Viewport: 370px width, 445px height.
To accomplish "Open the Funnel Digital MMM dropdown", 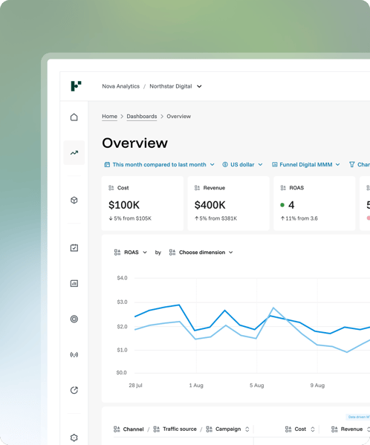I will click(306, 165).
